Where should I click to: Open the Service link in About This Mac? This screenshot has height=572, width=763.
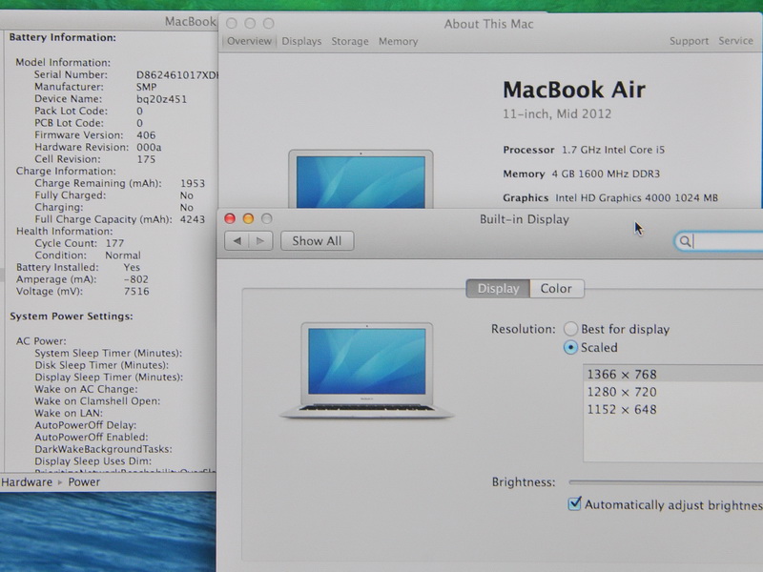[x=735, y=41]
